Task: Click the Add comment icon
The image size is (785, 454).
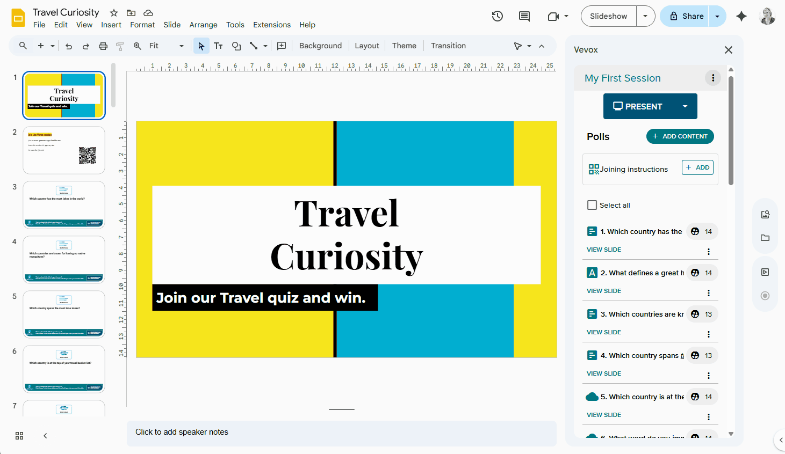Action: pyautogui.click(x=524, y=16)
